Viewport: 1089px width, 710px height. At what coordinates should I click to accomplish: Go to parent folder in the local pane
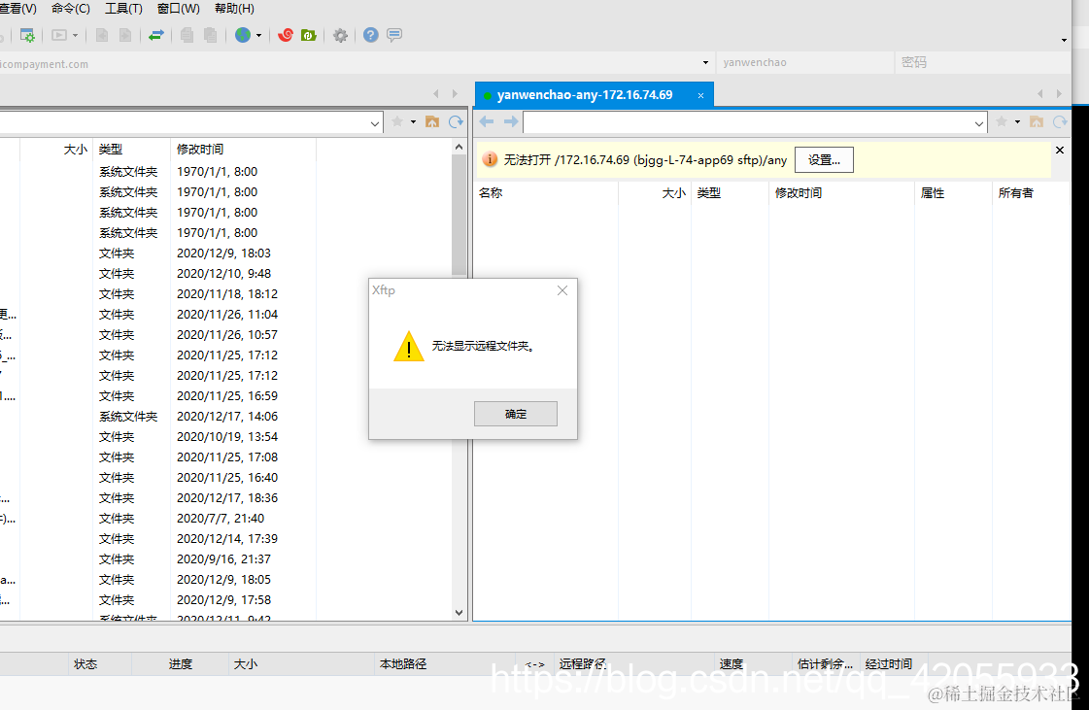[432, 122]
